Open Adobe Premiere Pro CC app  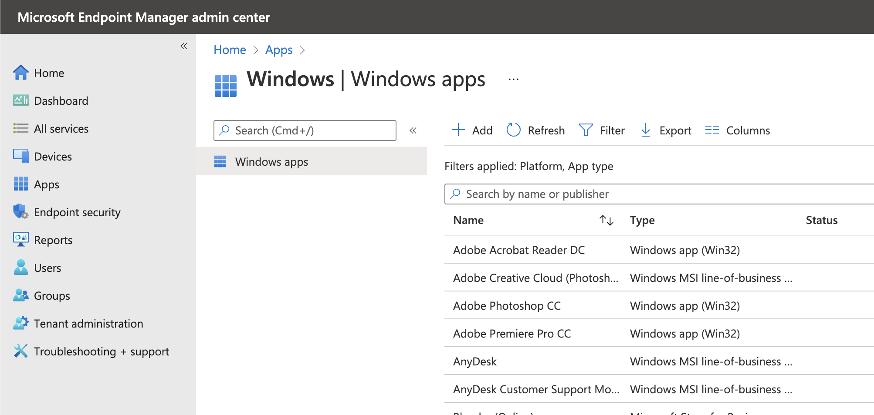tap(512, 334)
